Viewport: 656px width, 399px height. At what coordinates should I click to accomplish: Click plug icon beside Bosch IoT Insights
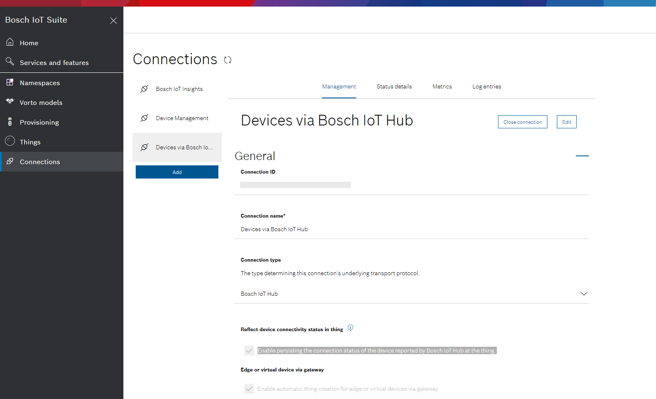pyautogui.click(x=144, y=89)
